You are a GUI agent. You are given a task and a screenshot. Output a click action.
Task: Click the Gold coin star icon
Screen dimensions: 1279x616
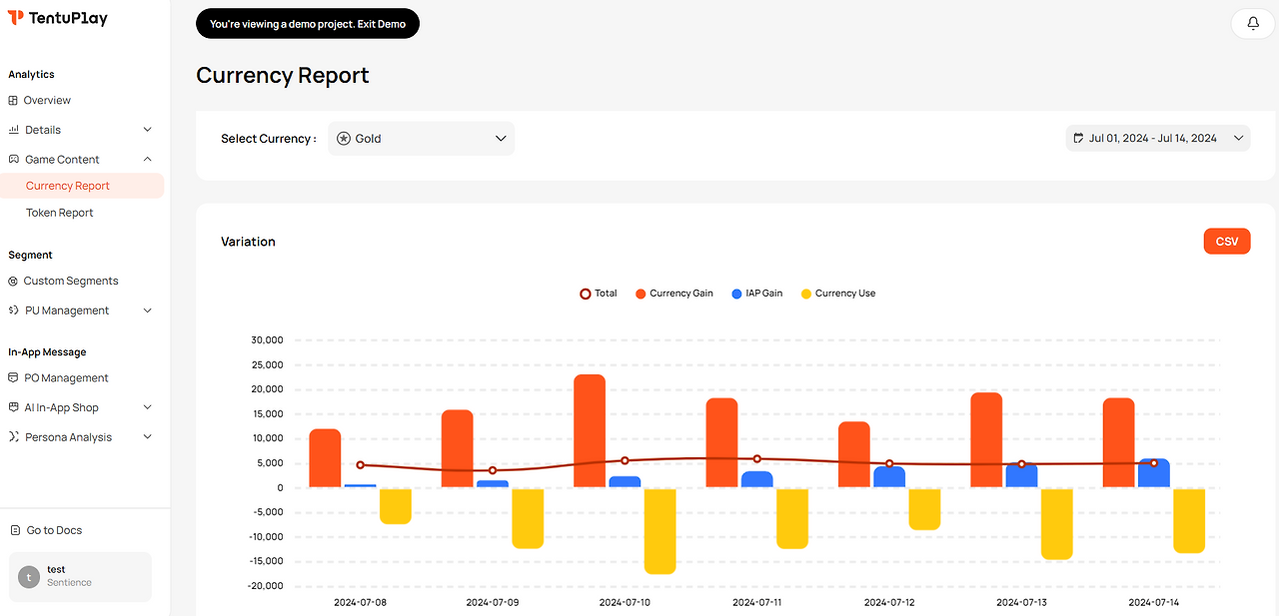pos(344,139)
